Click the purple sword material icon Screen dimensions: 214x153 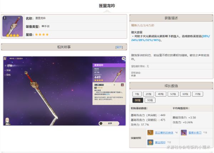(x=184, y=132)
